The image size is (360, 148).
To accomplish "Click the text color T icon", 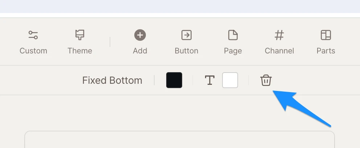I will 209,80.
